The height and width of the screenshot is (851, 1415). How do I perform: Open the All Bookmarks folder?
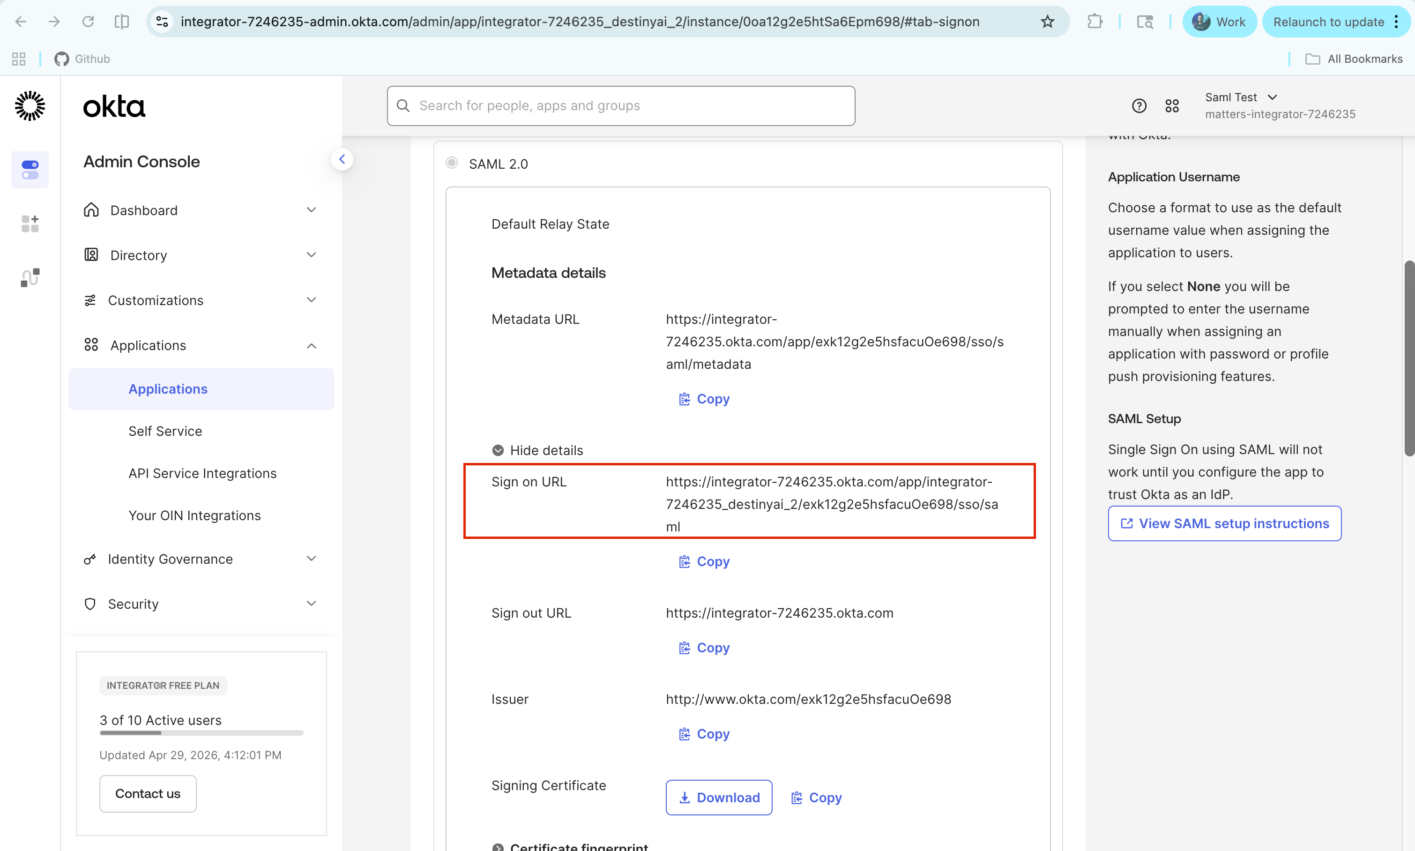1354,59
